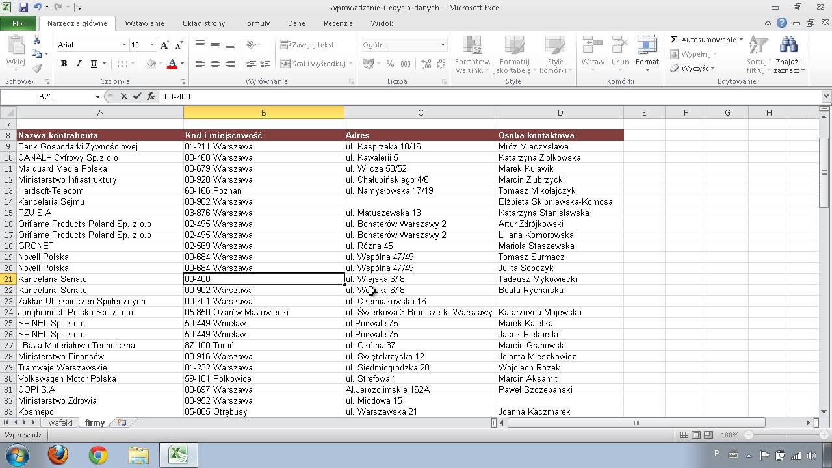The width and height of the screenshot is (832, 468).
Task: Switch to Page Layout view in status bar
Action: pyautogui.click(x=696, y=435)
